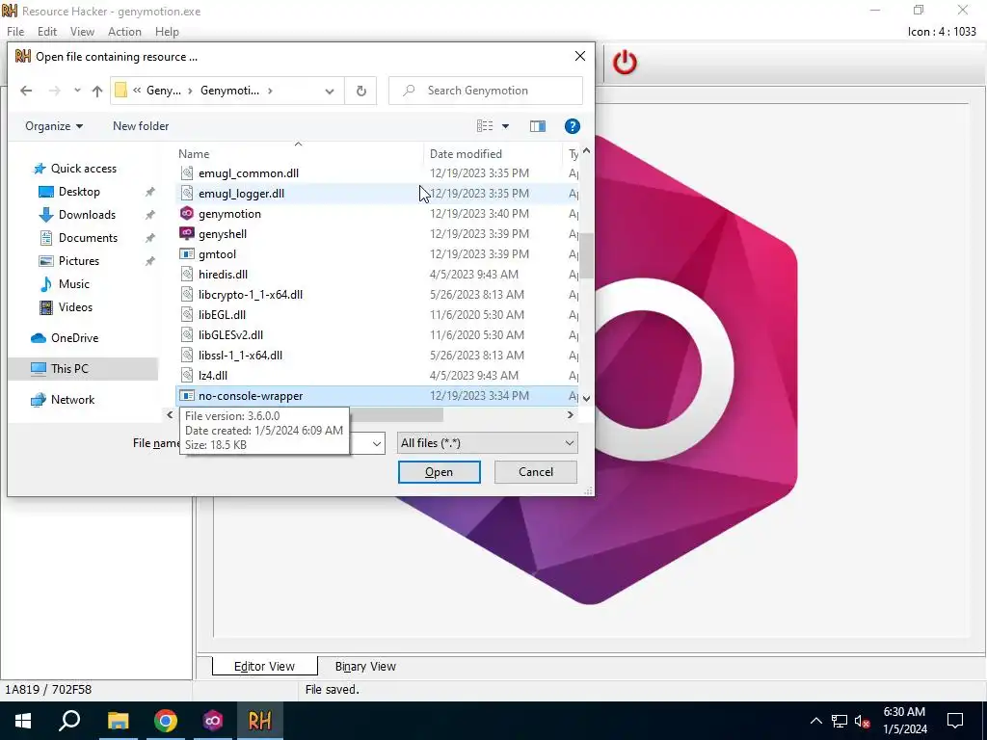
Task: Open the View menu
Action: tap(82, 32)
